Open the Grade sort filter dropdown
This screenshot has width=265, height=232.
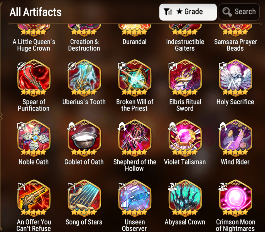click(x=188, y=12)
